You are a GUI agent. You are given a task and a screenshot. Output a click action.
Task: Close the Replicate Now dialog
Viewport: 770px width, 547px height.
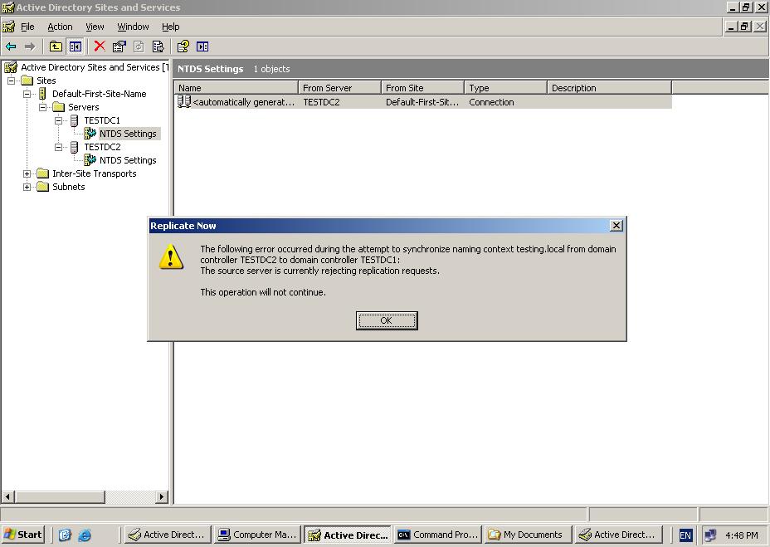(616, 226)
